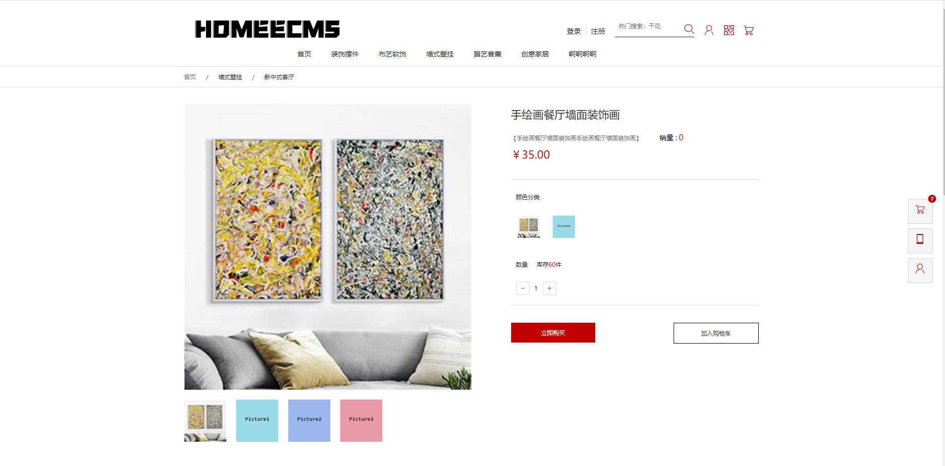This screenshot has height=466, width=945.
Task: Click the floating sidebar mobile phone icon
Action: tap(920, 240)
